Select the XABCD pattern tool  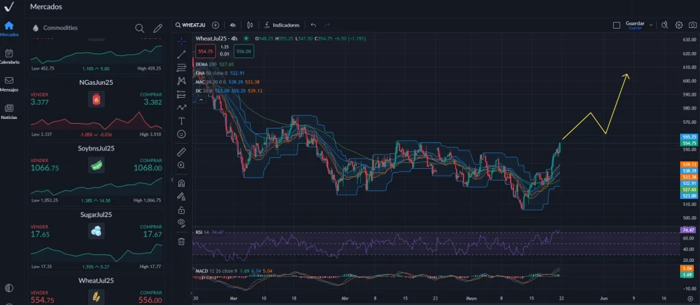click(x=181, y=81)
